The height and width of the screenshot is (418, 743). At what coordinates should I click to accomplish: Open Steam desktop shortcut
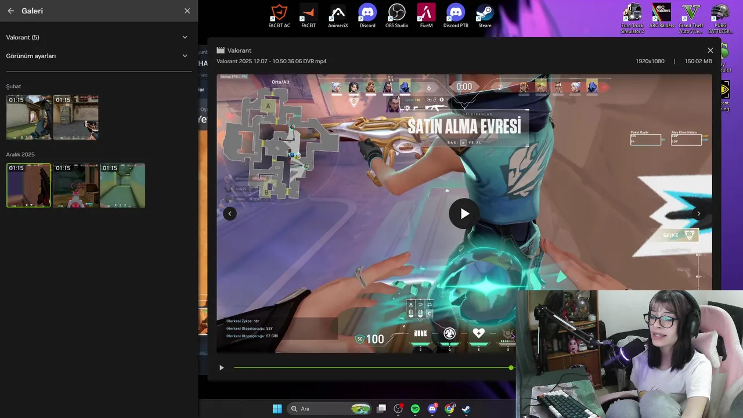(485, 16)
